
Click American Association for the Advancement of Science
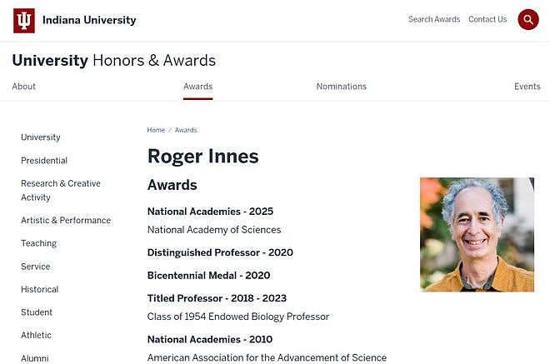267,357
